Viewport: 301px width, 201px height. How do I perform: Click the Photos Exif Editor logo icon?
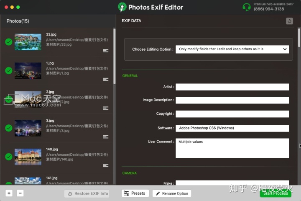click(x=122, y=7)
